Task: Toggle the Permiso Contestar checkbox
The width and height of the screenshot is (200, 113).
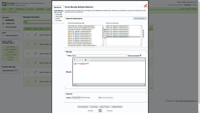Action: (x=140, y=56)
